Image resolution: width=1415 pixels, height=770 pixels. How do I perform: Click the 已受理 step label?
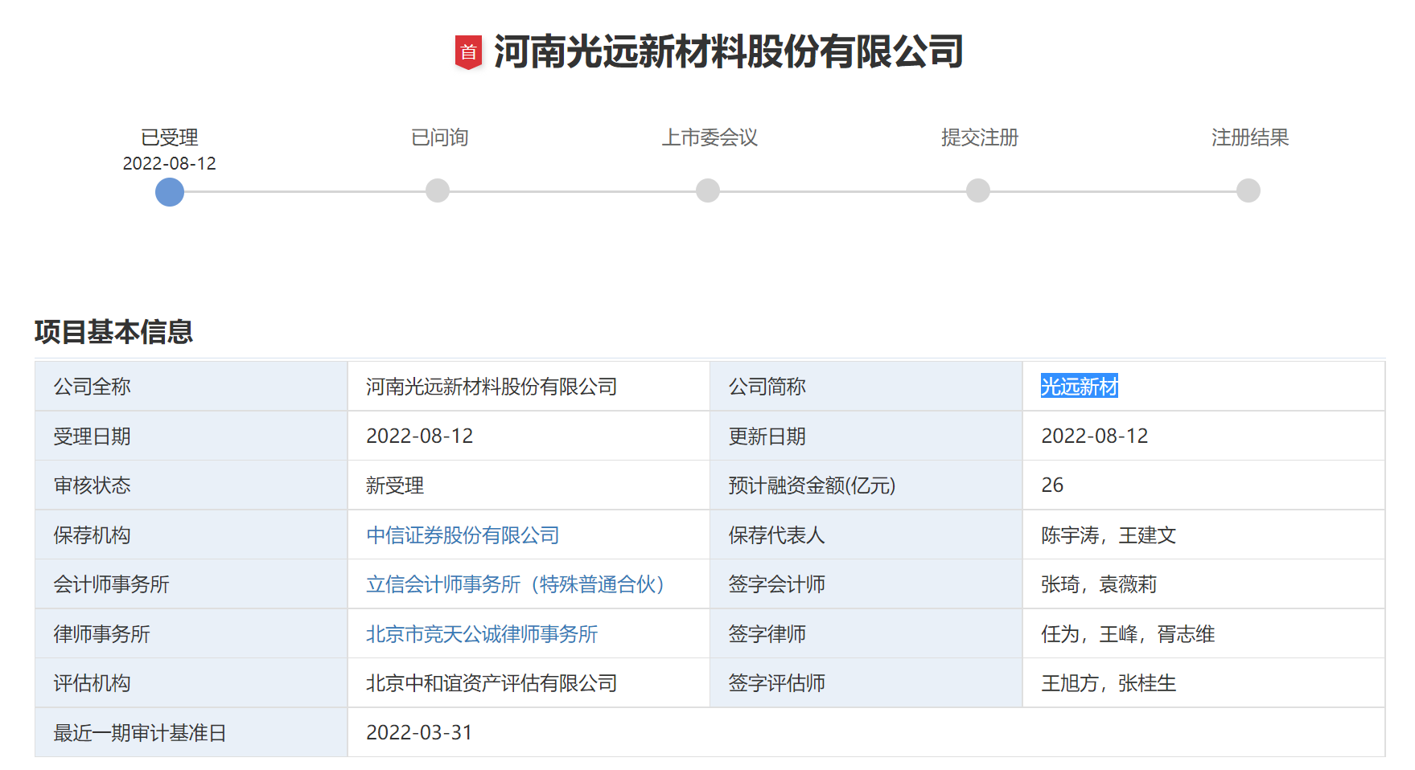170,137
